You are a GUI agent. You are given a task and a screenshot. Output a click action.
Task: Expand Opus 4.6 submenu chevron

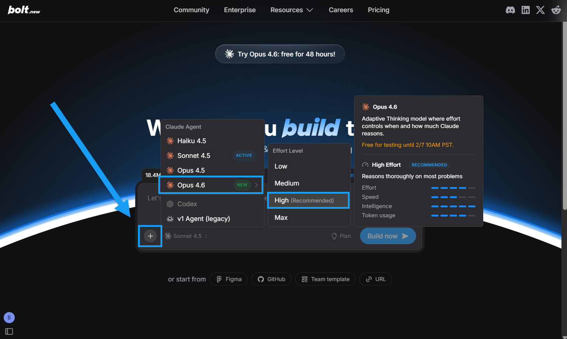[256, 185]
